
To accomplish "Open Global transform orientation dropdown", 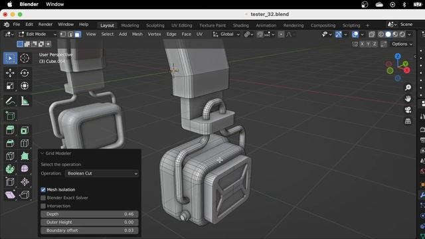I will pos(226,35).
